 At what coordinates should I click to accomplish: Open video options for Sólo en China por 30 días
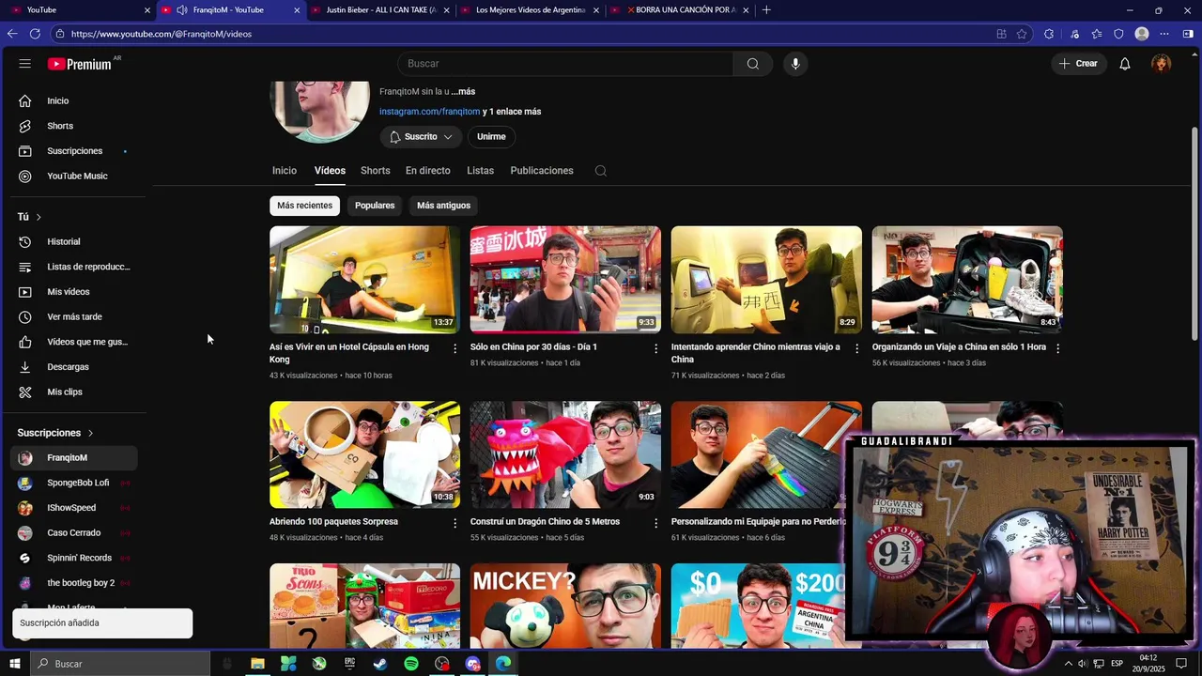tap(656, 348)
